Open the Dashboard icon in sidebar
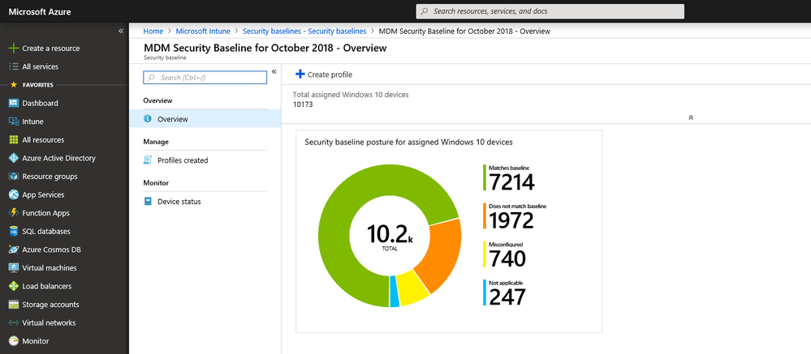The height and width of the screenshot is (354, 811). [14, 103]
